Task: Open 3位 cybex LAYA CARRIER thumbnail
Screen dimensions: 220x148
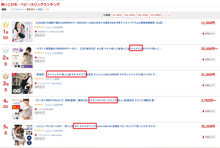Action: tap(22, 83)
